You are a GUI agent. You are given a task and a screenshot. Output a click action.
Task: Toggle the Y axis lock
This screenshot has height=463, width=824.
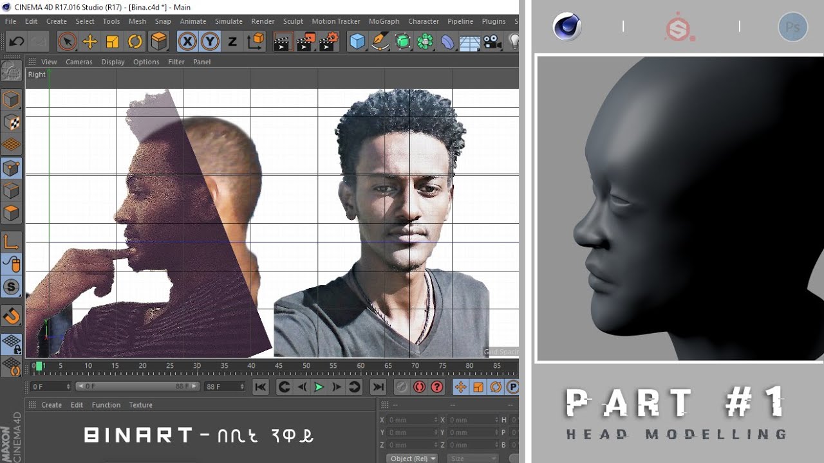[x=210, y=42]
